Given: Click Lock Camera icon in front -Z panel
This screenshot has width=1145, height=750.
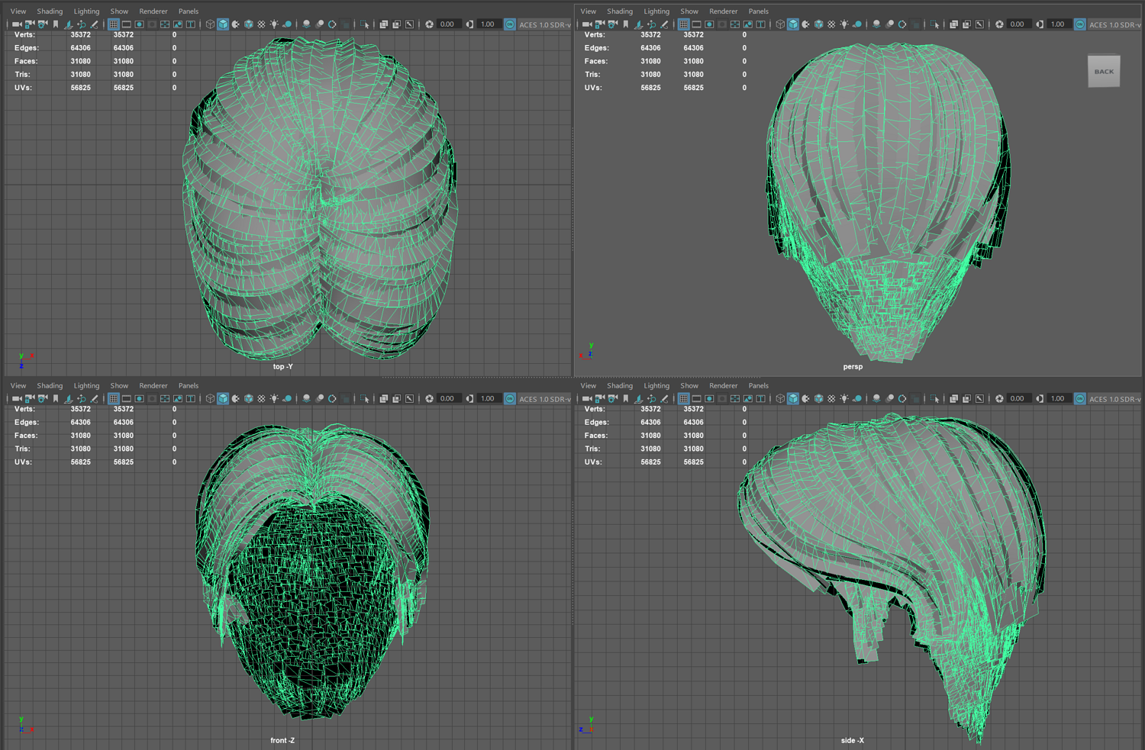Looking at the screenshot, I should 30,398.
